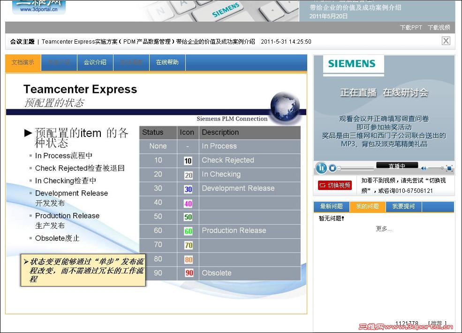Click the olive status 70 icon
The height and width of the screenshot is (333, 462).
pos(189,245)
